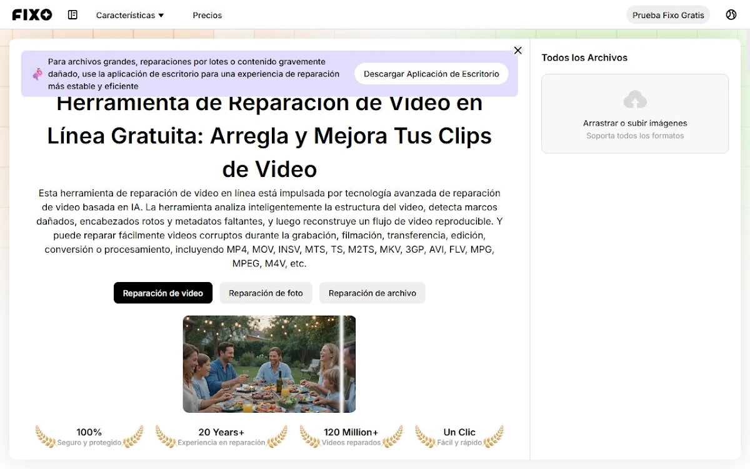Click Descargar Aplicación de Escritorio button

pyautogui.click(x=431, y=74)
